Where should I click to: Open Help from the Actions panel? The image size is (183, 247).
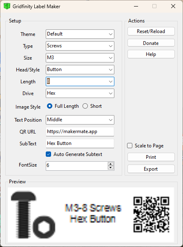(x=151, y=54)
